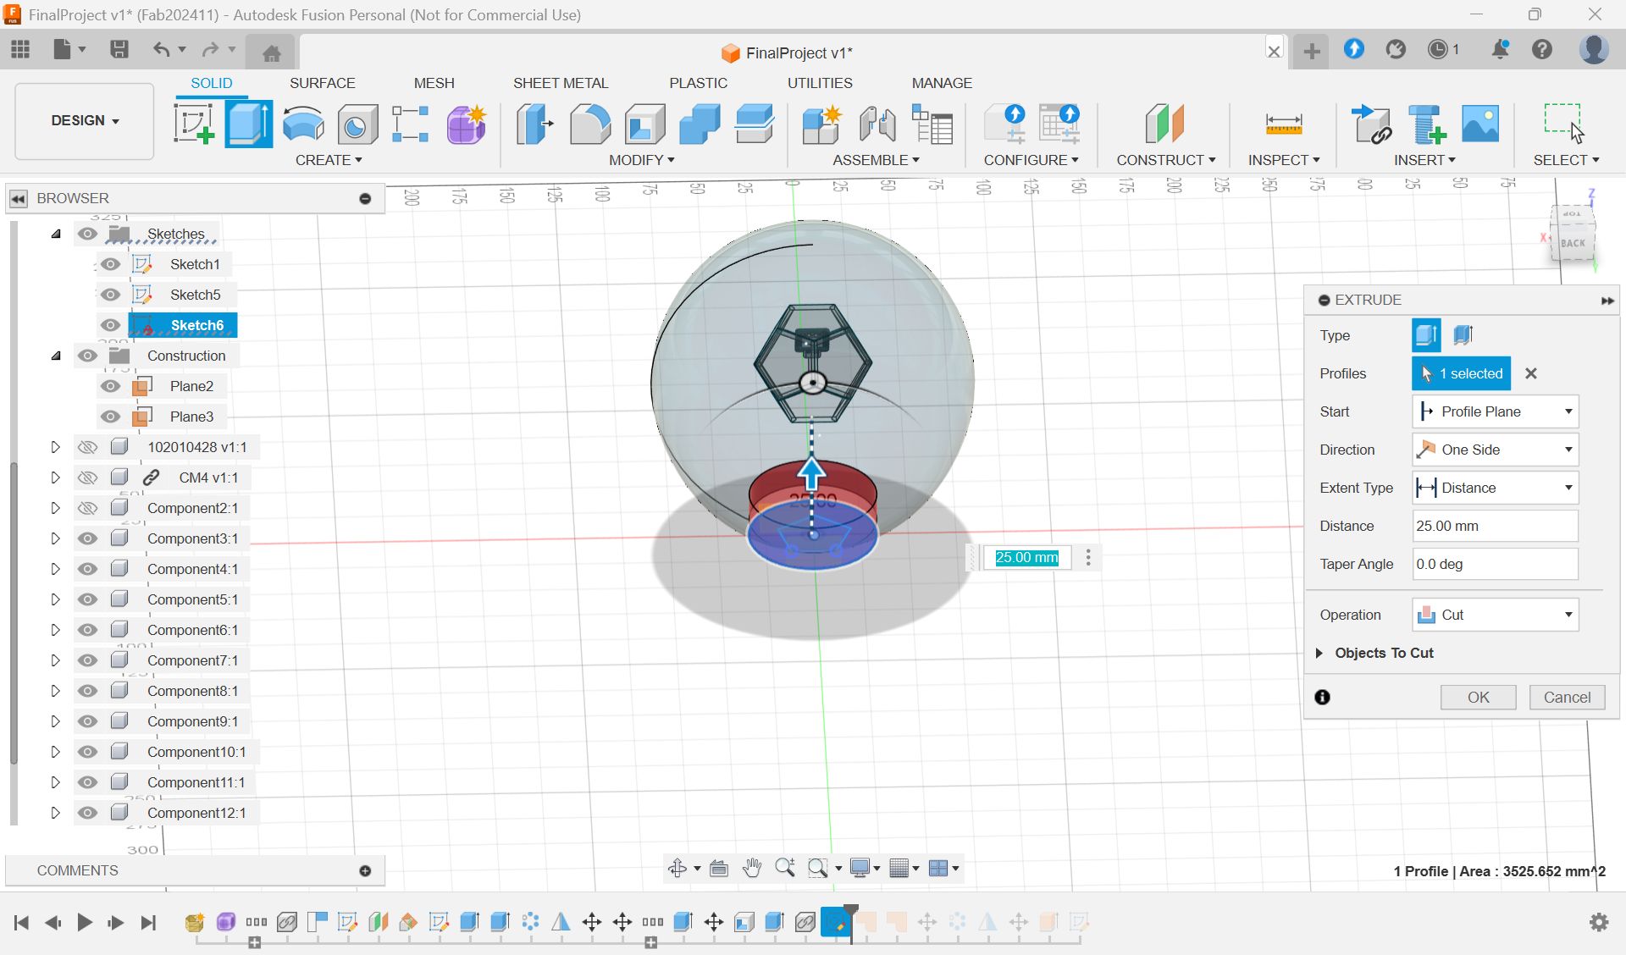Open the DESIGN workspace dropdown
Image resolution: width=1626 pixels, height=955 pixels.
pyautogui.click(x=85, y=120)
